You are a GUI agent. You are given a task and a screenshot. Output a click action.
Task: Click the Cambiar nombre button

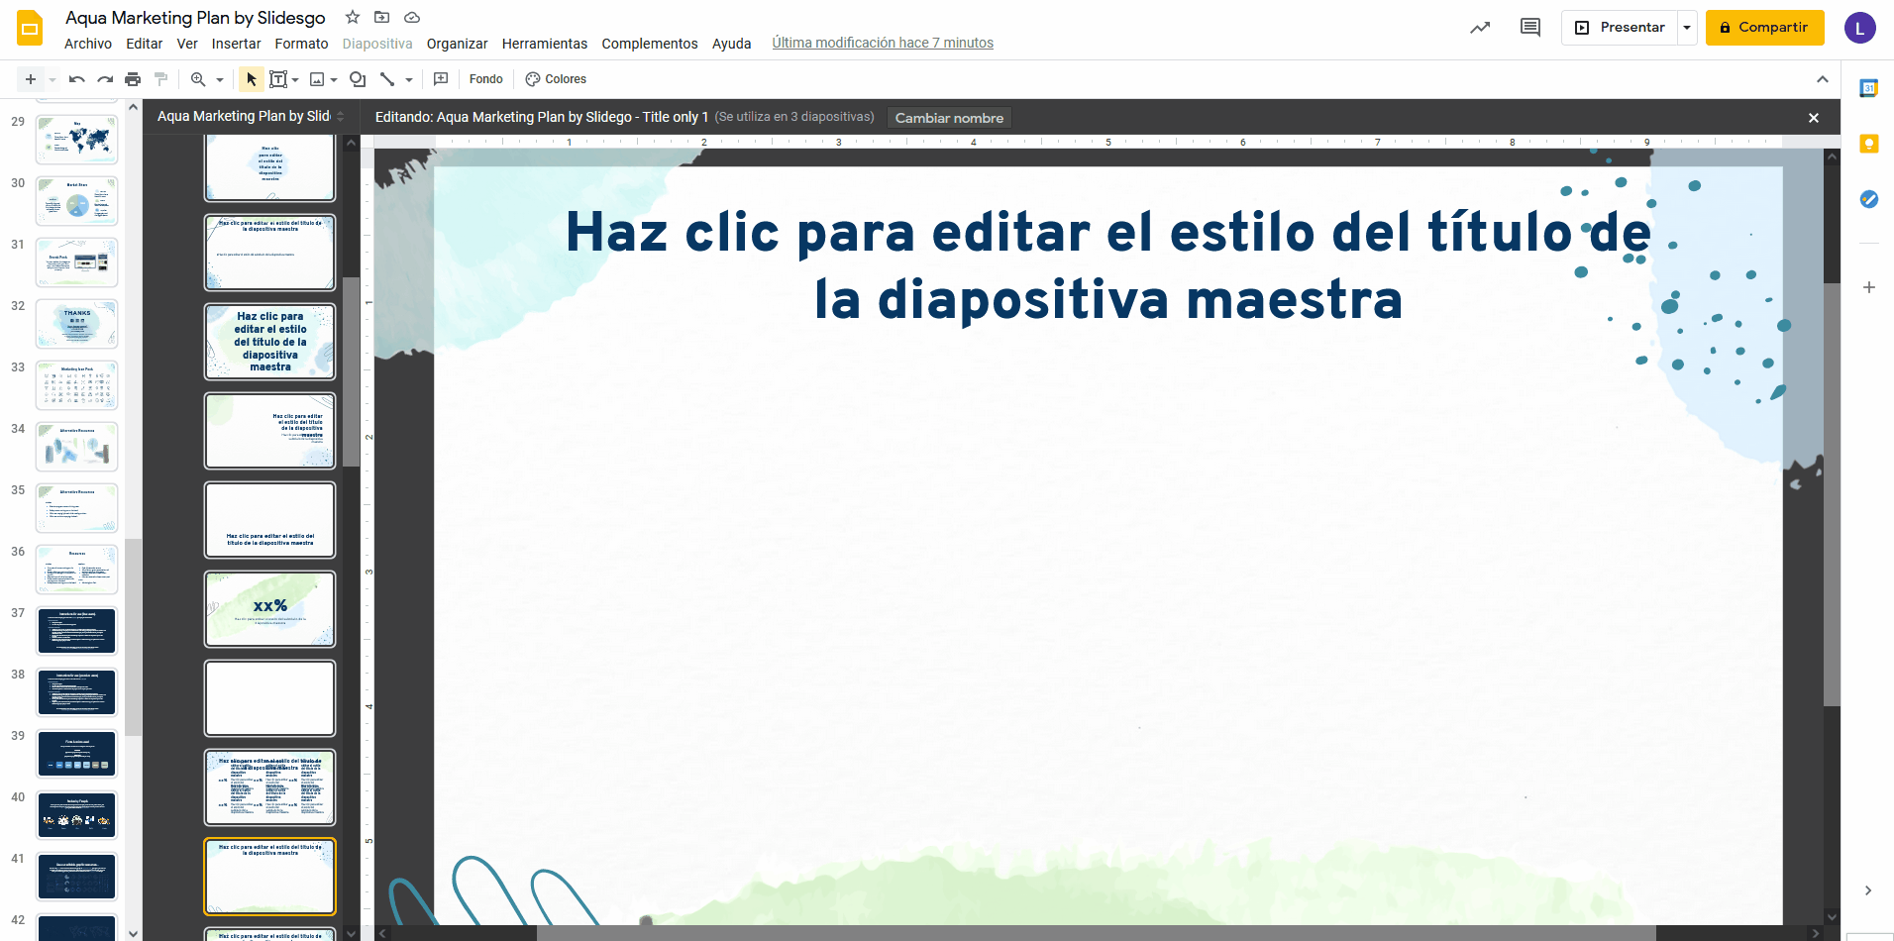tap(949, 118)
